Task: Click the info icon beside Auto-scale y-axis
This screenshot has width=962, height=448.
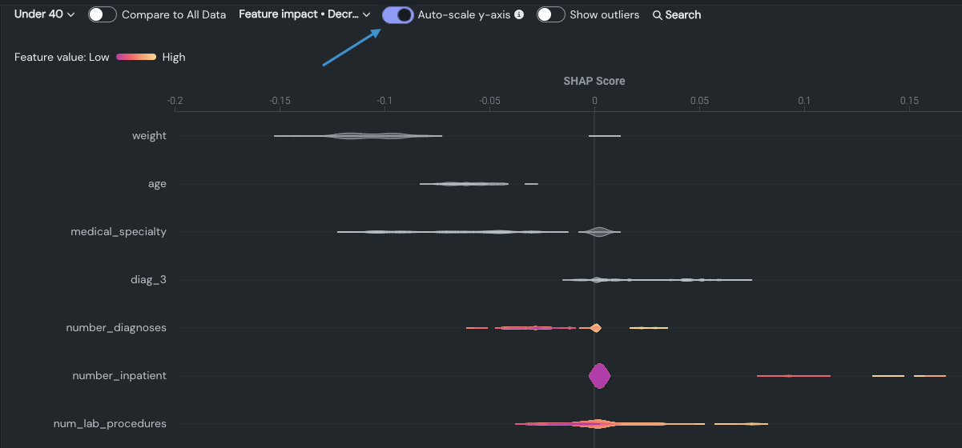Action: (x=519, y=14)
